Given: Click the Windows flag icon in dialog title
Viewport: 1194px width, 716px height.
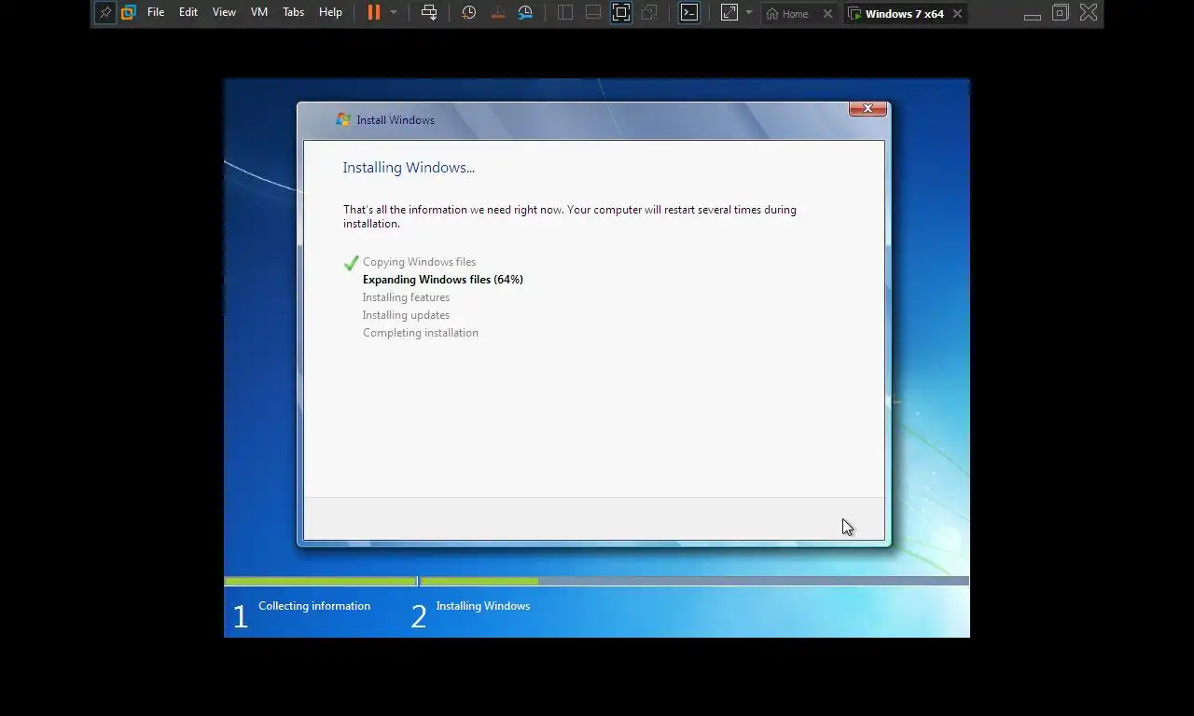Looking at the screenshot, I should point(343,119).
